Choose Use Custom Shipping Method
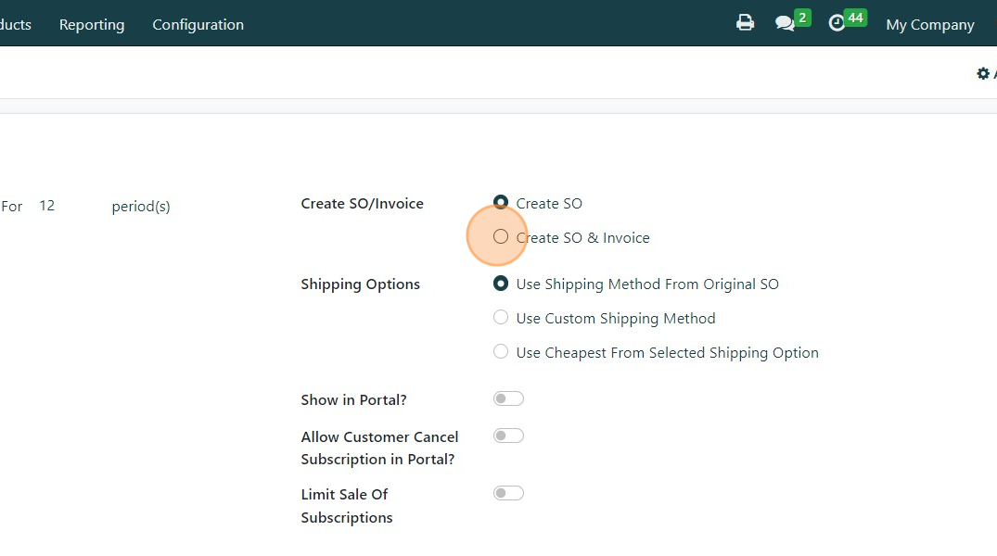This screenshot has width=997, height=556. click(x=501, y=318)
